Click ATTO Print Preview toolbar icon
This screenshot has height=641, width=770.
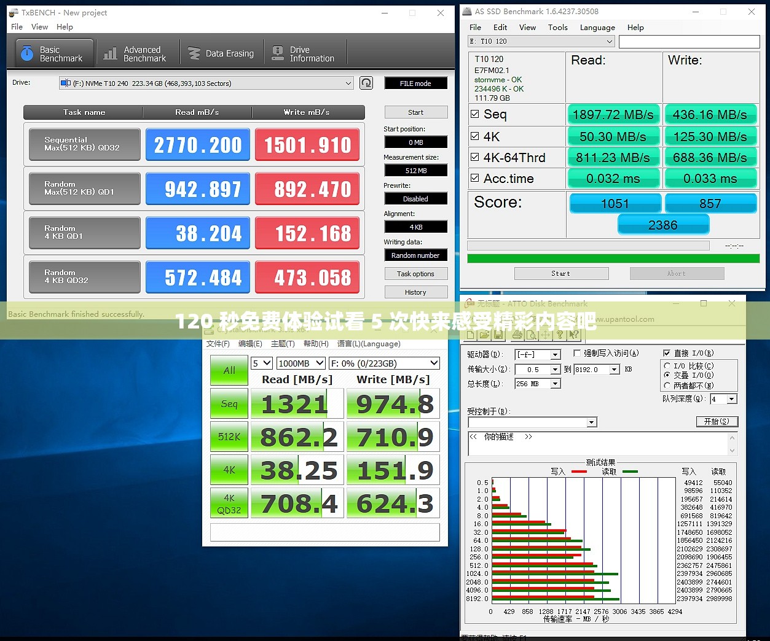[531, 335]
